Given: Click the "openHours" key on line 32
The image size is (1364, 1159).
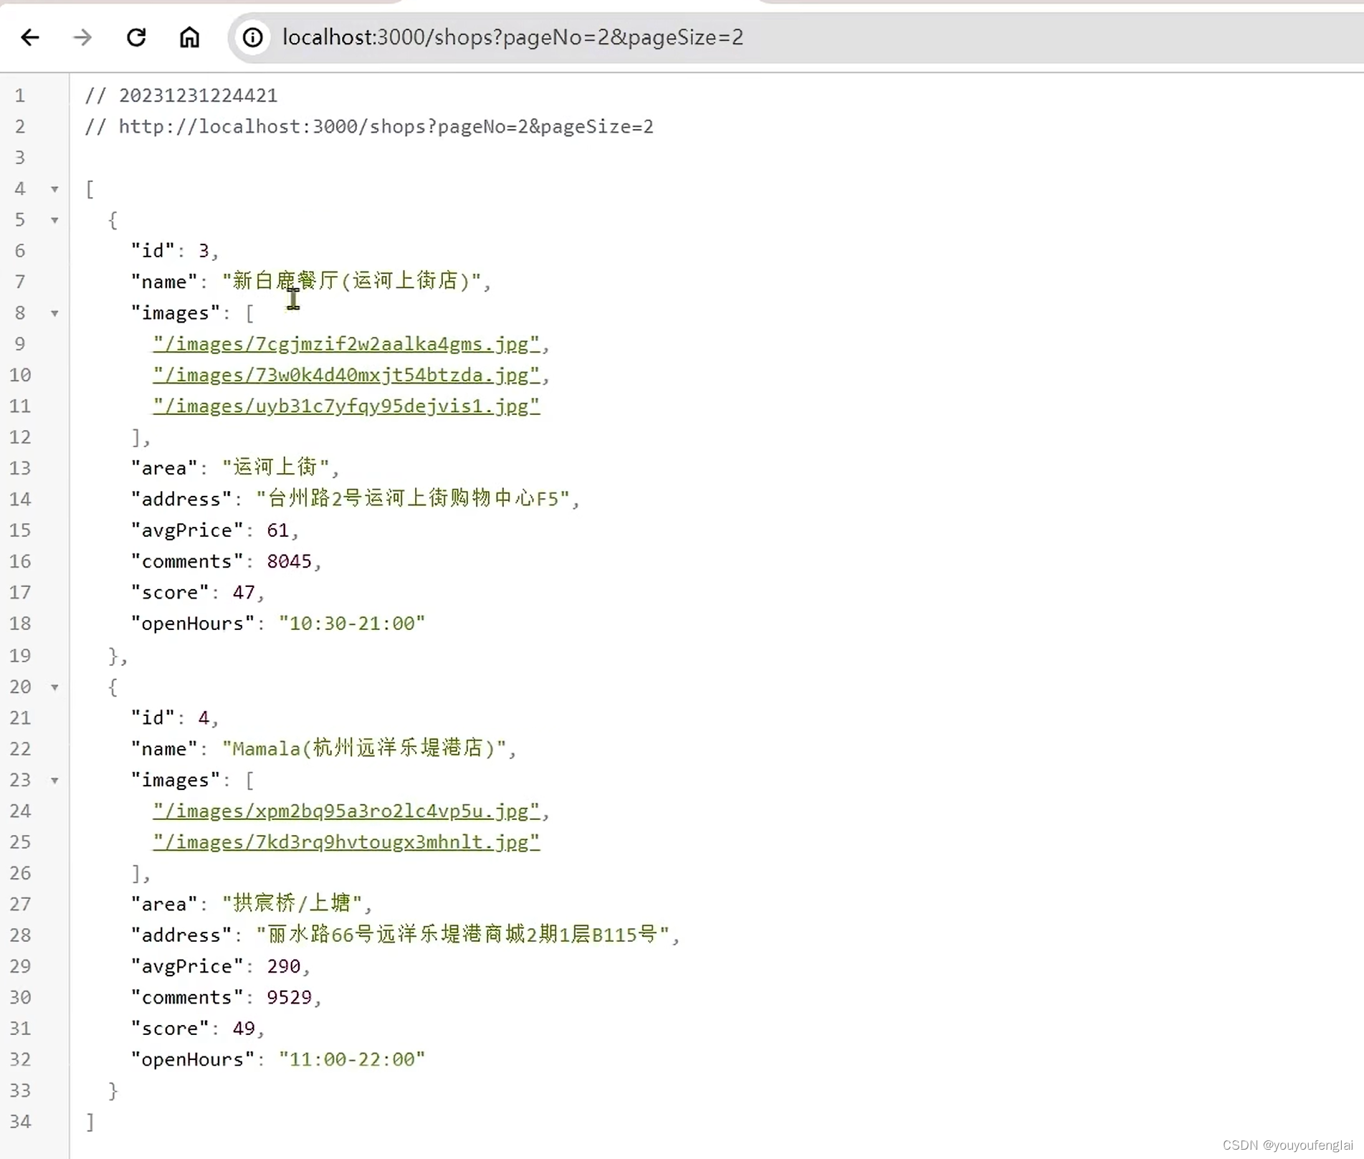Looking at the screenshot, I should point(192,1059).
